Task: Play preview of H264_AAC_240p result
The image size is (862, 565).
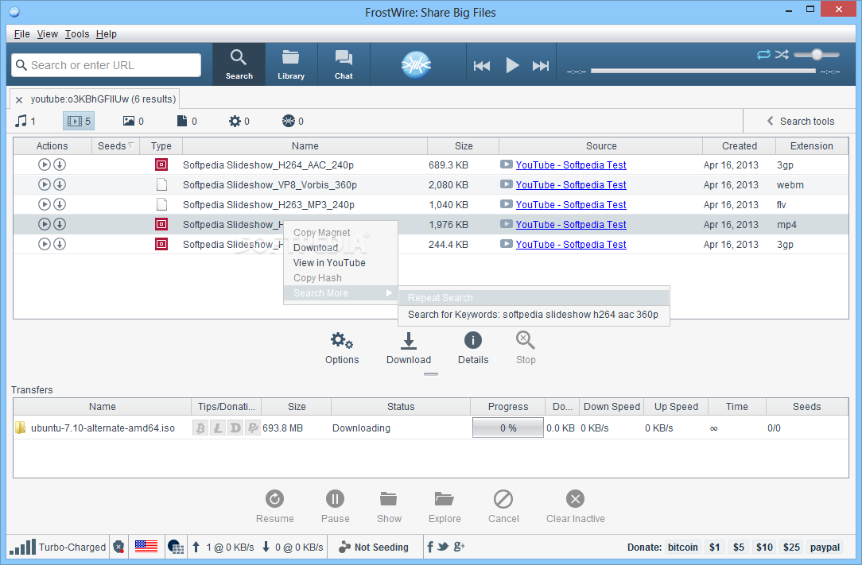Action: coord(45,164)
